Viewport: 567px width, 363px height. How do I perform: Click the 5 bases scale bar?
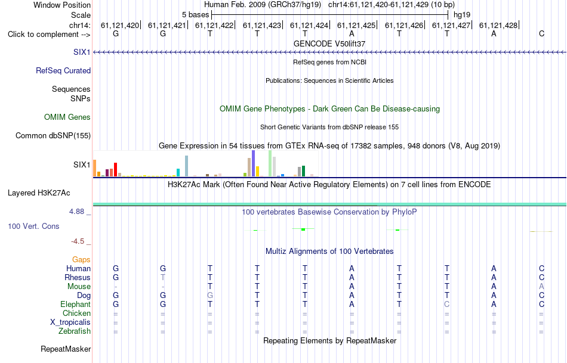(330, 15)
